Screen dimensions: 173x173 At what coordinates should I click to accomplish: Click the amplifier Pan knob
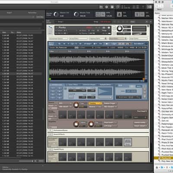91,124
